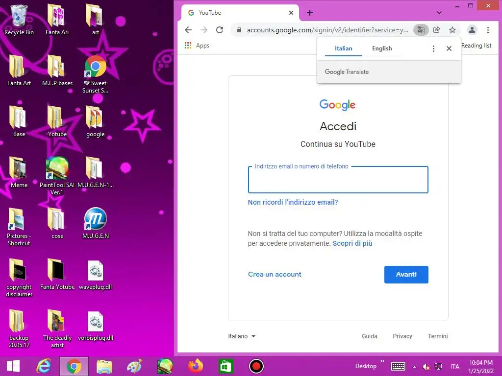Select the Fanta Ari folder
This screenshot has height=376, width=502.
click(57, 20)
